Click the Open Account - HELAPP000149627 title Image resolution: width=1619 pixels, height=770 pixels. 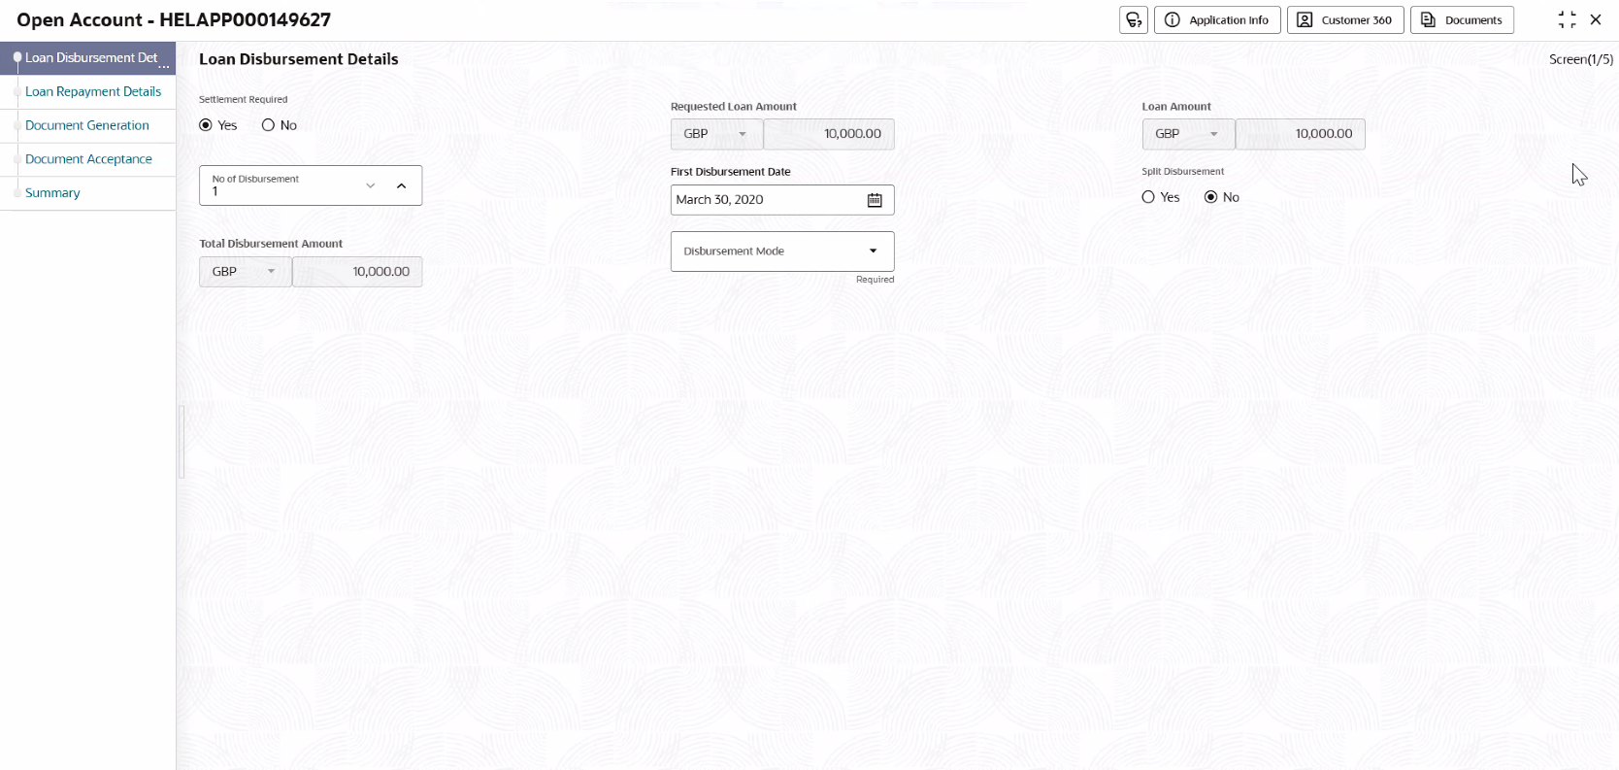[x=174, y=20]
